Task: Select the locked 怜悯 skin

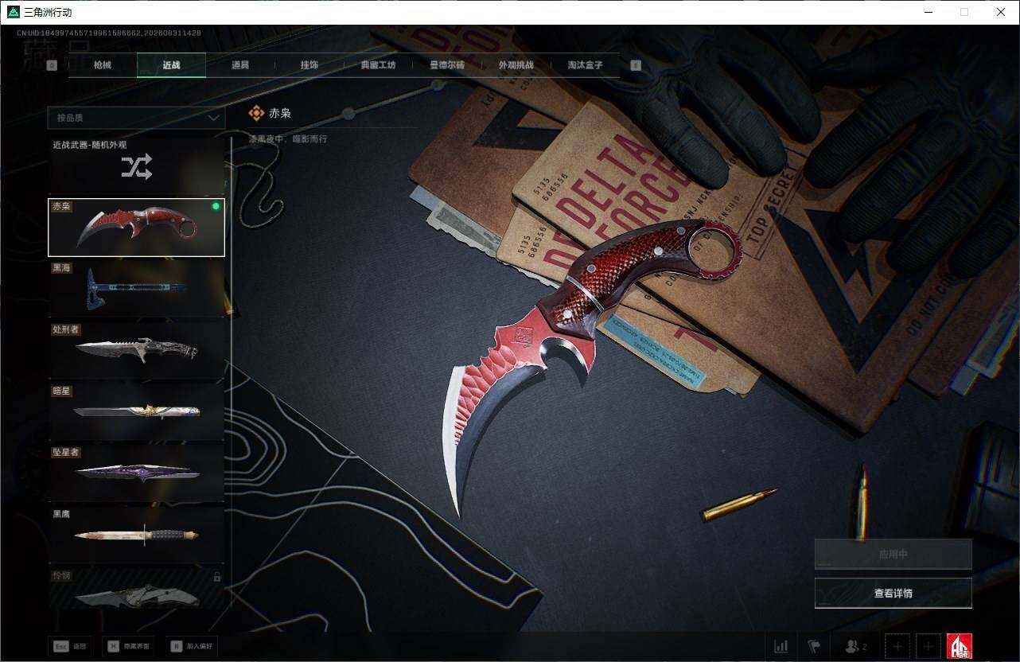Action: 136,588
